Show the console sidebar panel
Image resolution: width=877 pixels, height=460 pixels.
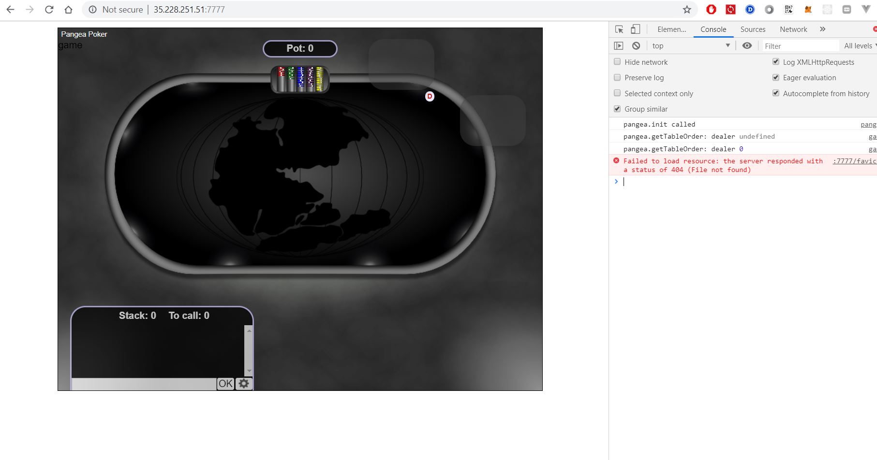click(618, 46)
